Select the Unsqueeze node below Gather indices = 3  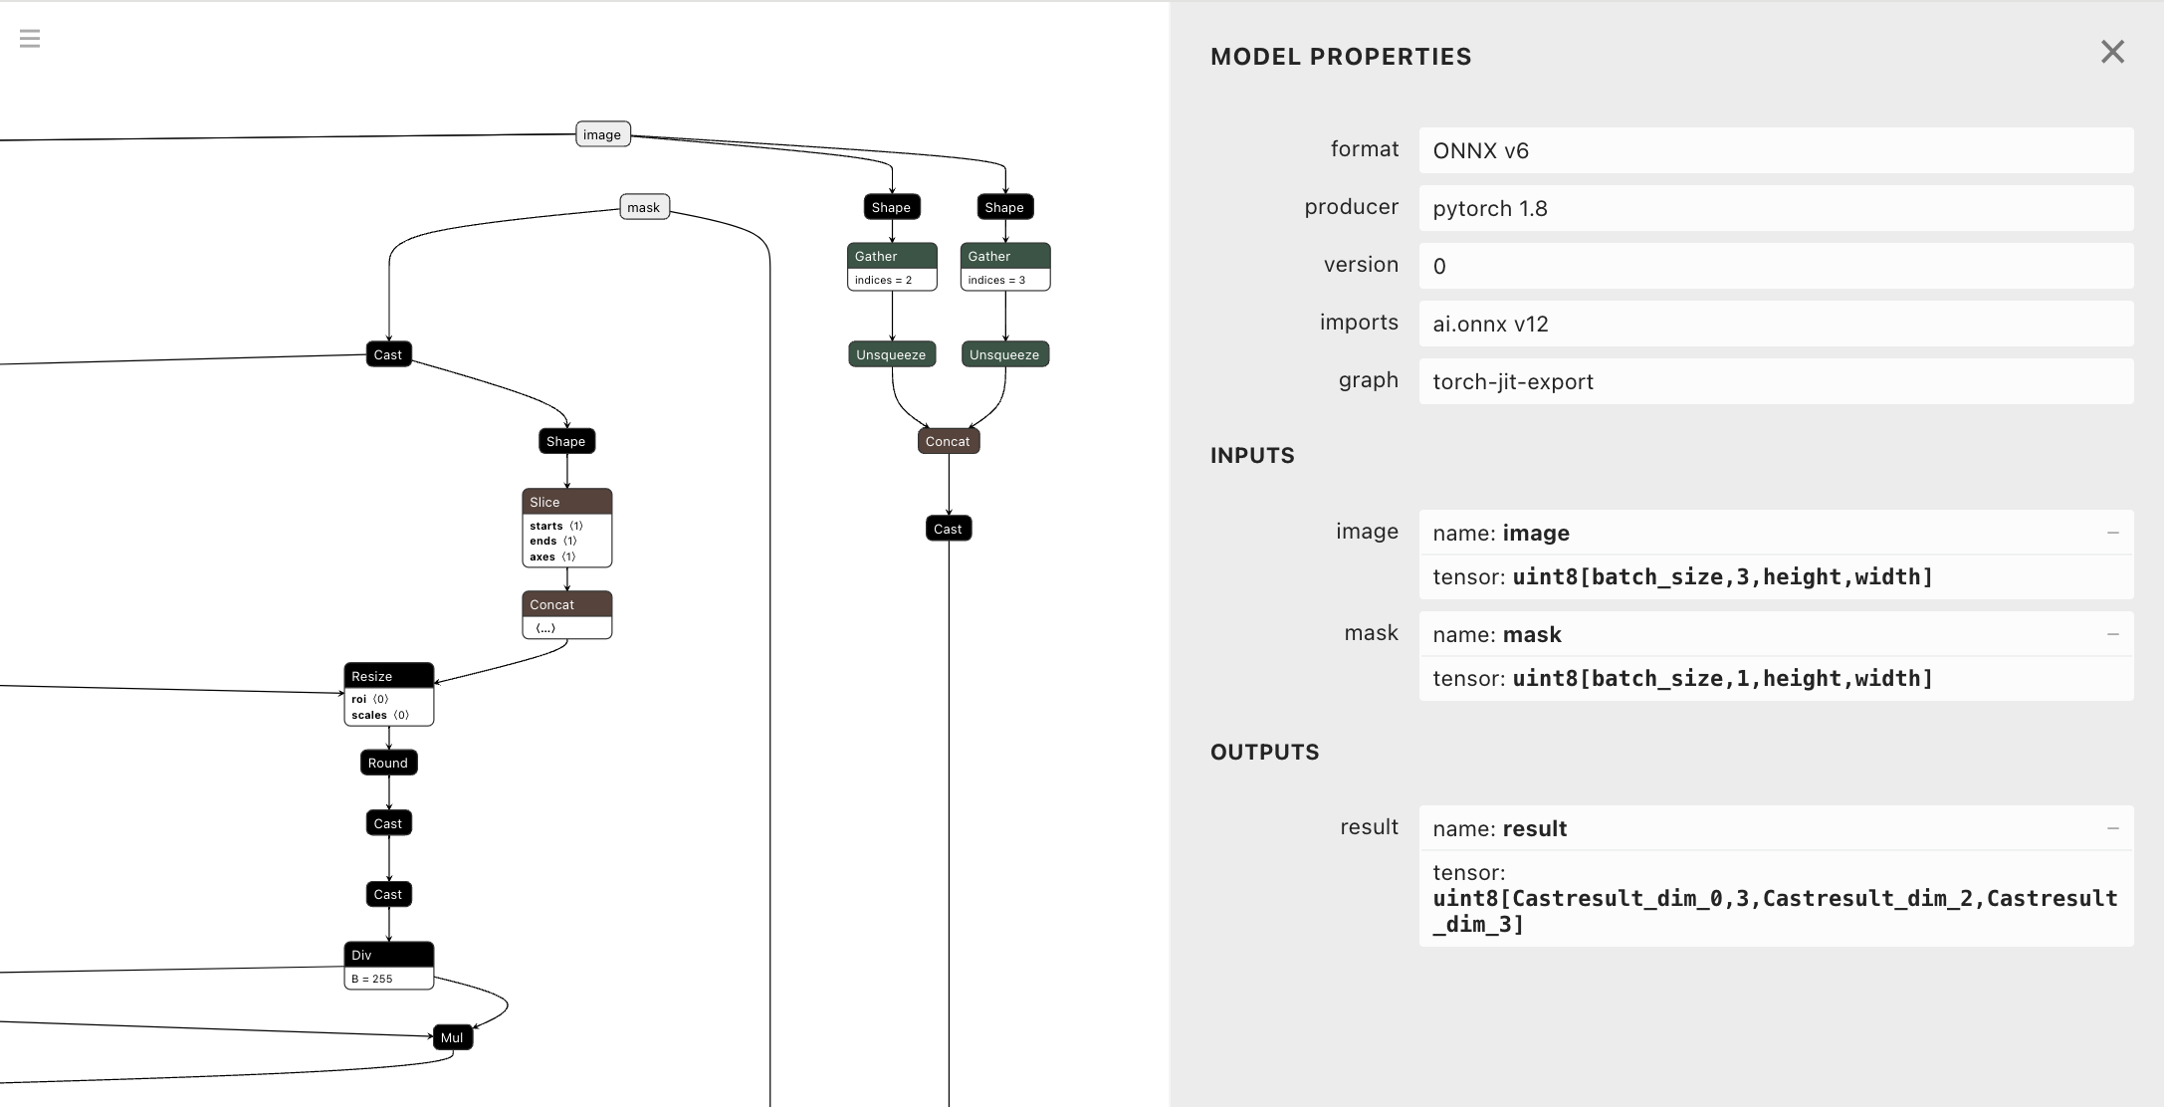coord(1005,354)
